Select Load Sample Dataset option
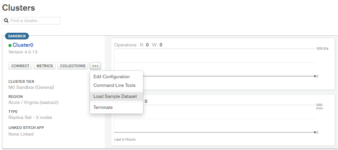The height and width of the screenshot is (150, 338). coord(115,97)
